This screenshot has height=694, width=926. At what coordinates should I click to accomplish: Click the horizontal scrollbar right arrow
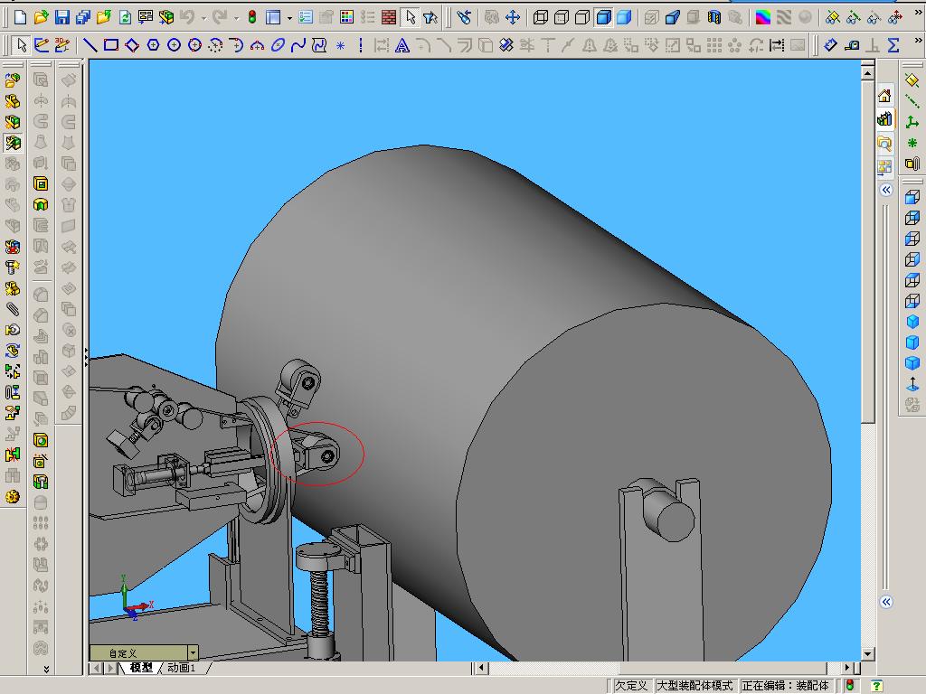pos(847,668)
